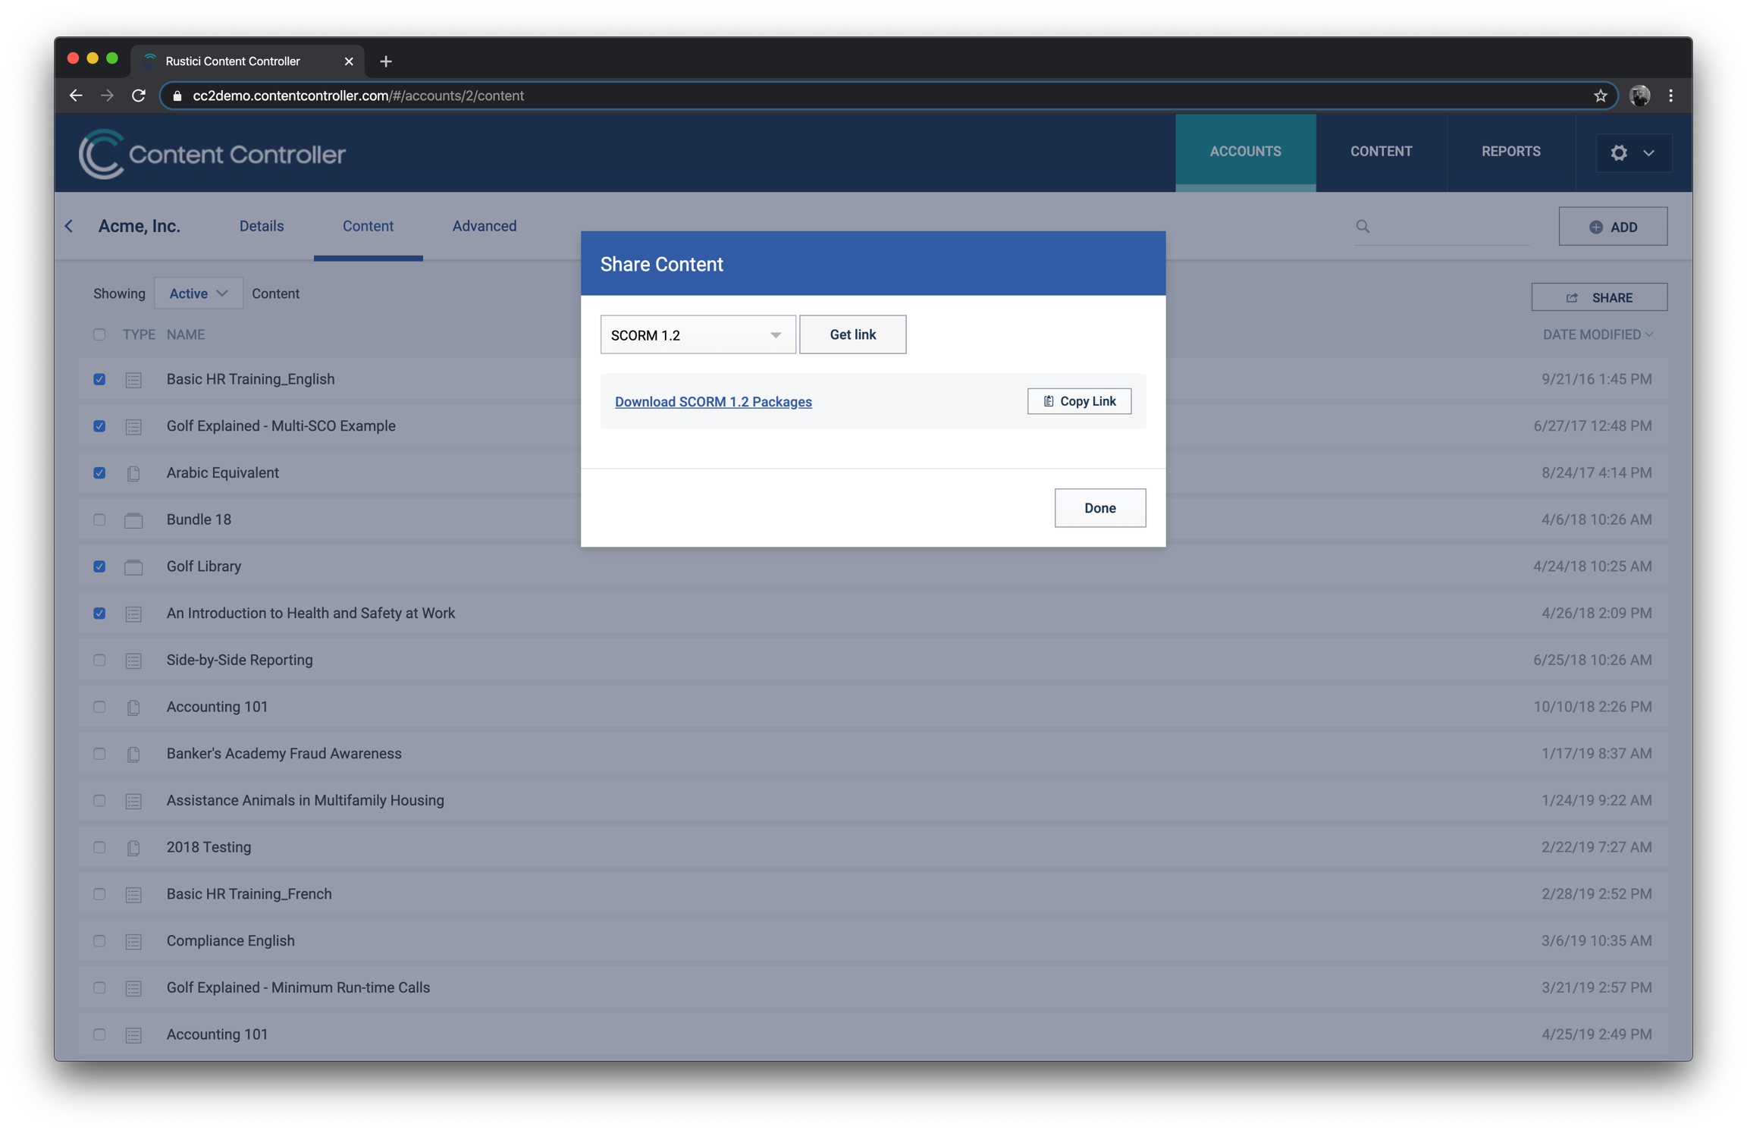1747x1133 pixels.
Task: Open the Details tab for Acme, Inc.
Action: point(262,226)
